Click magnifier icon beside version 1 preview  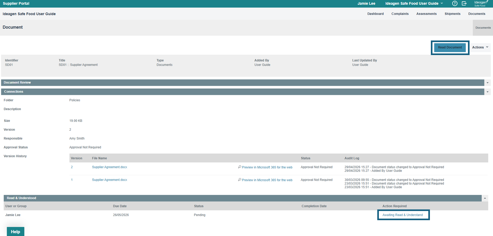coord(239,180)
